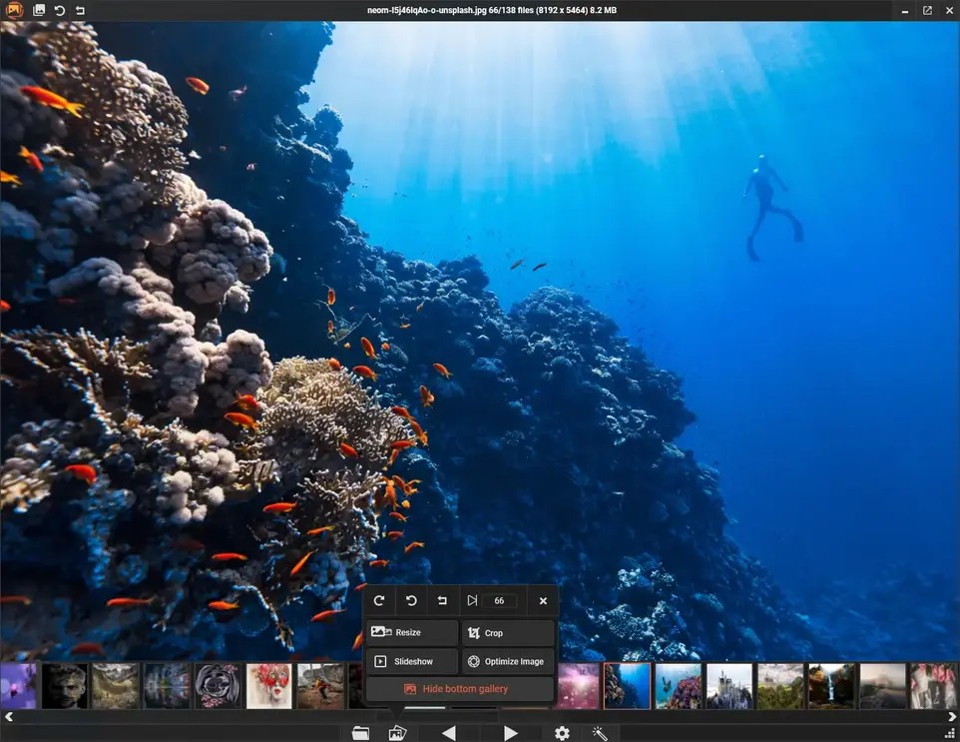Start the Slideshow
Screen dimensions: 960x742
tap(412, 661)
